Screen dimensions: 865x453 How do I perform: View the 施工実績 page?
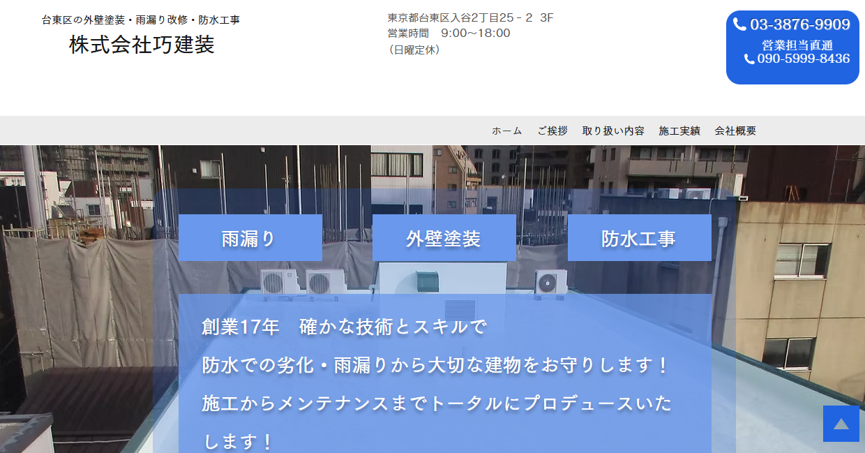pos(679,131)
